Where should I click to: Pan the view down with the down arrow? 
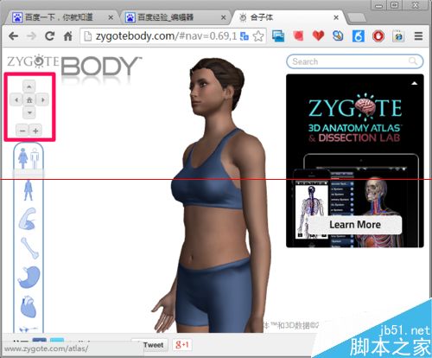[x=29, y=112]
